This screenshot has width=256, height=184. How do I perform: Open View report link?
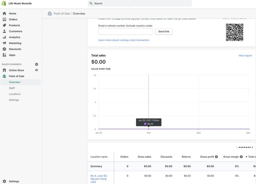click(245, 55)
